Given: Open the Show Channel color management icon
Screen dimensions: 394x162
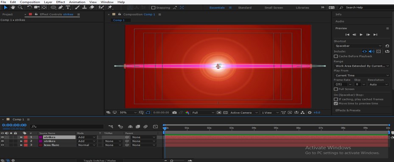Looking at the screenshot, I should pyautogui.click(x=187, y=113).
